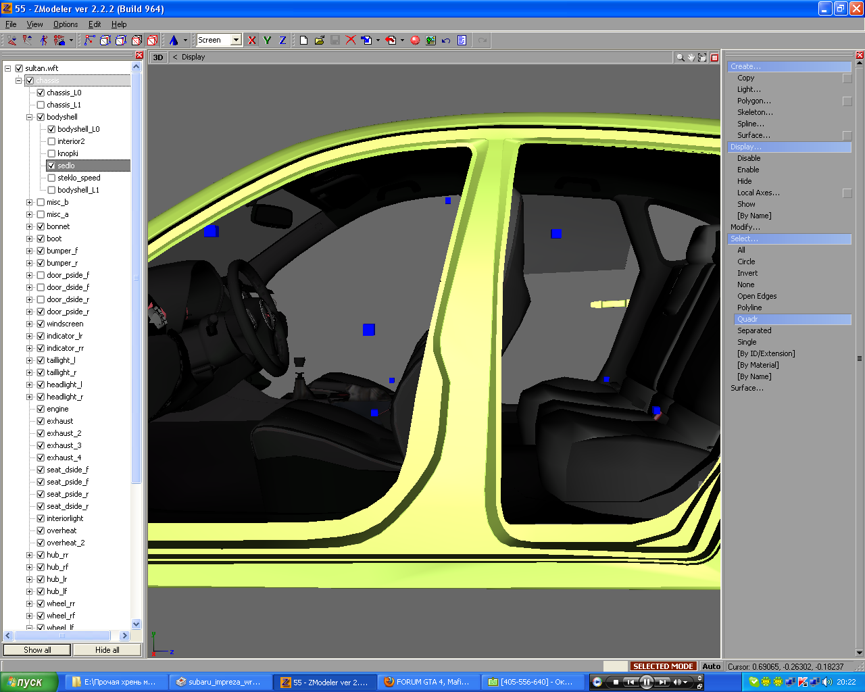Expand the bonnet tree node
Screen dimensions: 865x692
pyautogui.click(x=29, y=226)
